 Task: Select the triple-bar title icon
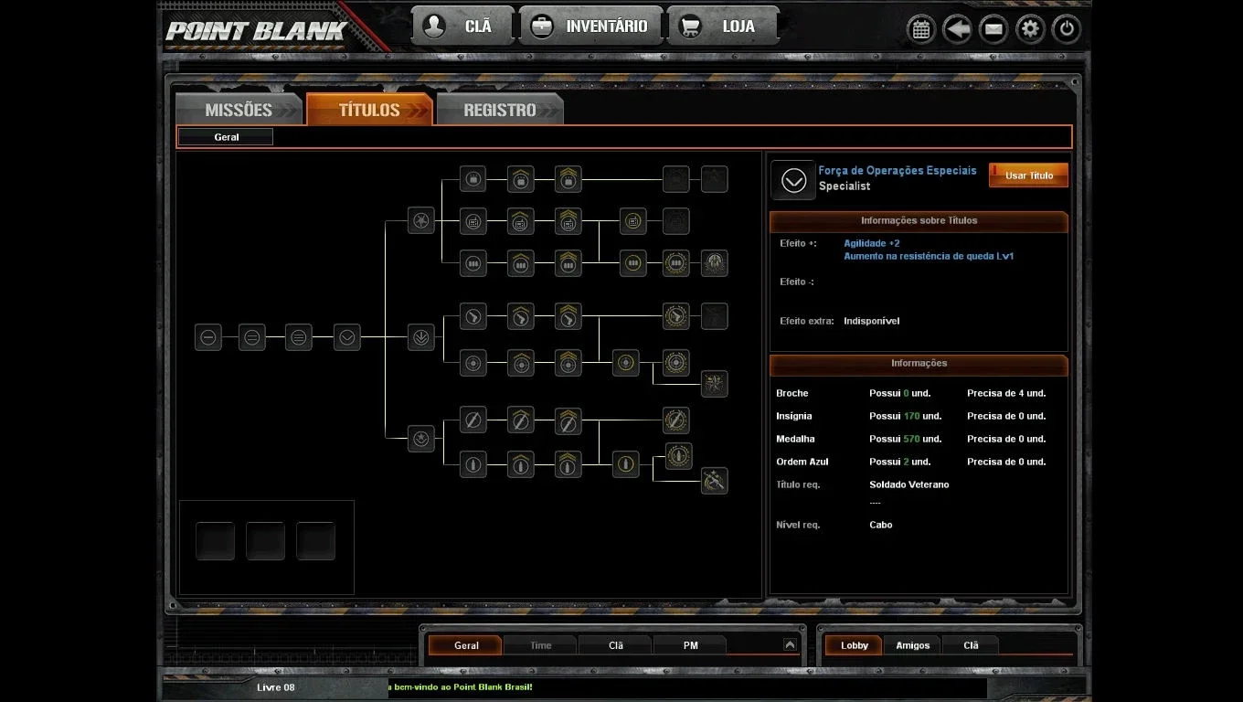click(298, 337)
